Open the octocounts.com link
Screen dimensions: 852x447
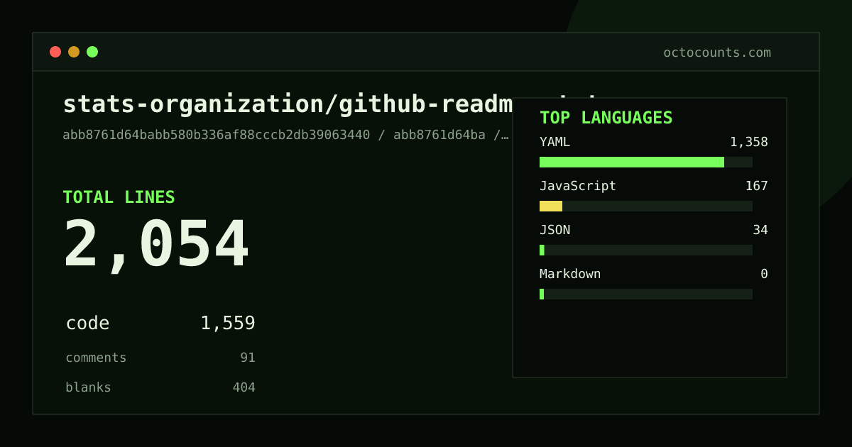point(717,53)
